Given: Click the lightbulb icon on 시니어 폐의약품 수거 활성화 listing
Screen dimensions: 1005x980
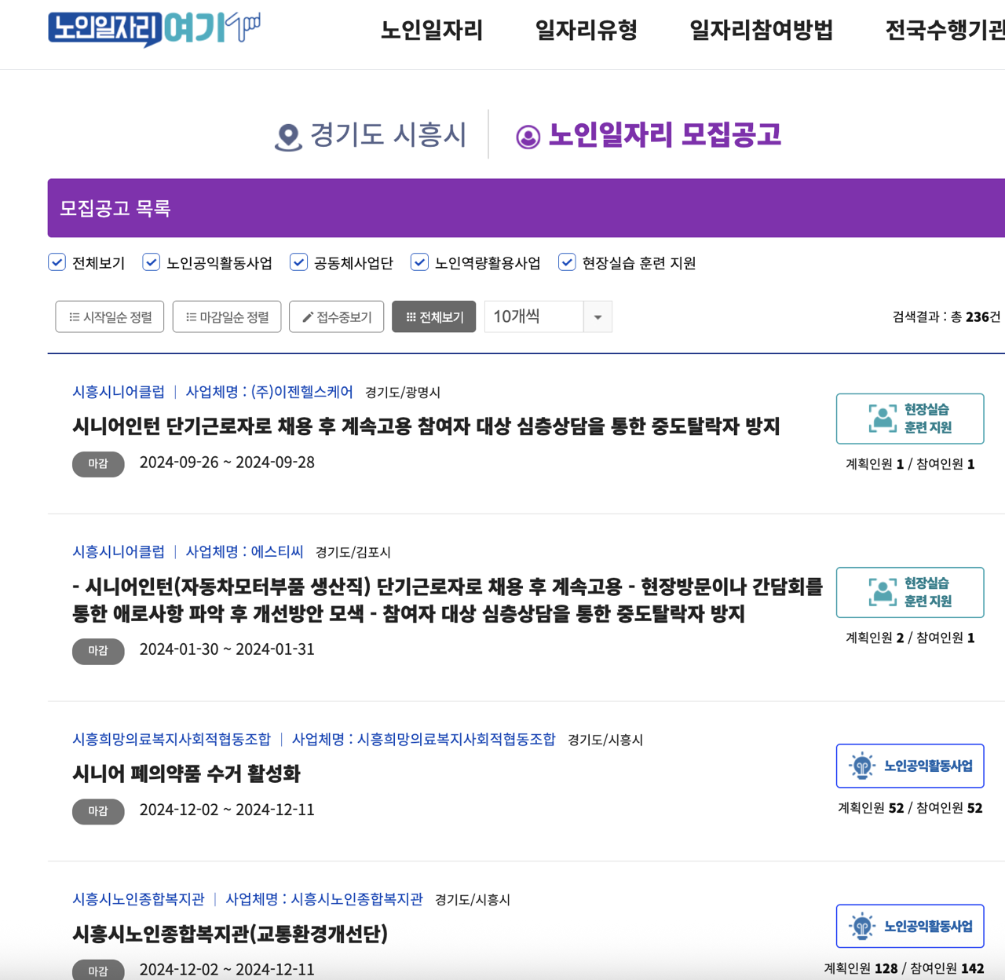Looking at the screenshot, I should [862, 765].
